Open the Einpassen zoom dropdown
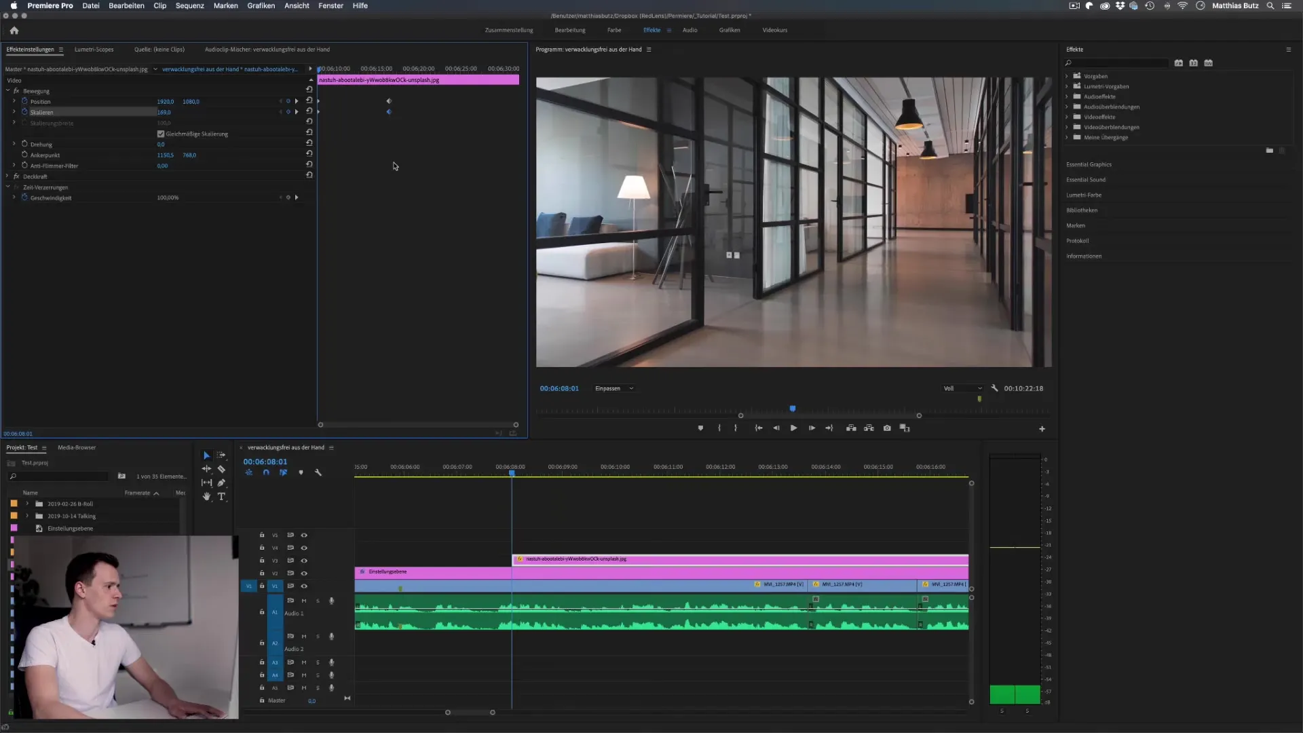This screenshot has width=1303, height=733. point(613,388)
